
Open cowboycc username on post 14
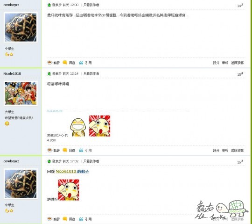pyautogui.click(x=11, y=5)
